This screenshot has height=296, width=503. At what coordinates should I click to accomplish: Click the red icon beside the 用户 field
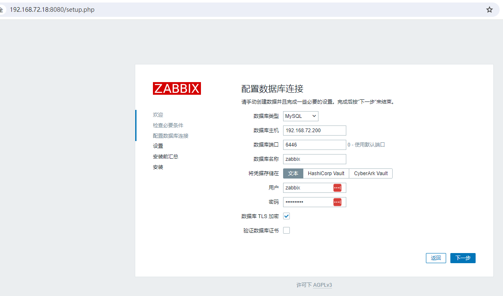337,187
